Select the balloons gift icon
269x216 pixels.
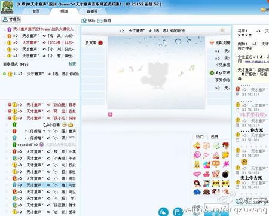point(206,165)
